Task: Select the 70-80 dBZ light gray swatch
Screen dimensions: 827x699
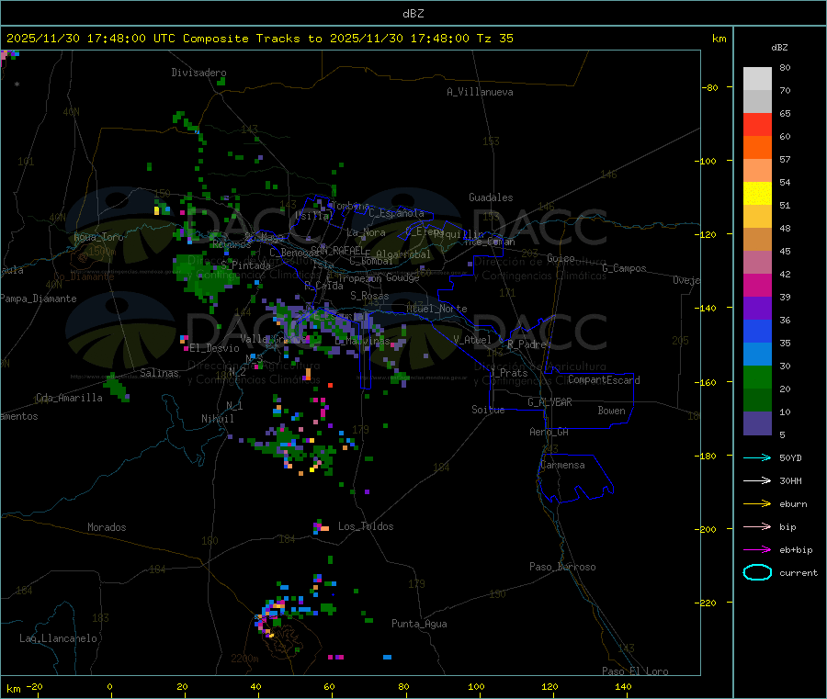Action: [x=757, y=79]
